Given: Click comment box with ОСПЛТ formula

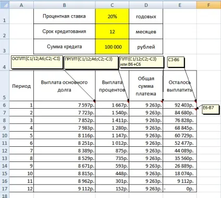Looking at the screenshot, I should click(37, 62).
